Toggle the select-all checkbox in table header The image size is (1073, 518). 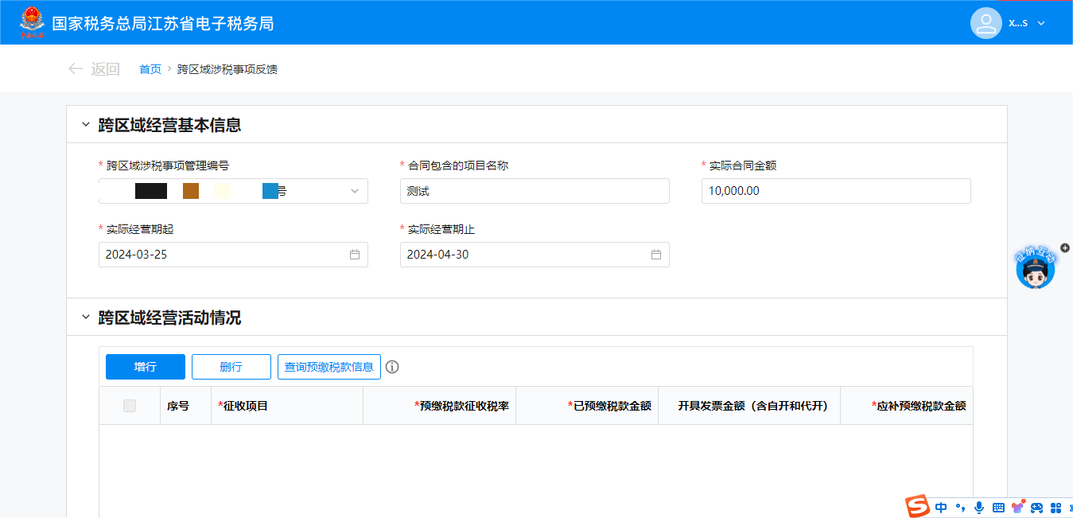click(x=130, y=406)
